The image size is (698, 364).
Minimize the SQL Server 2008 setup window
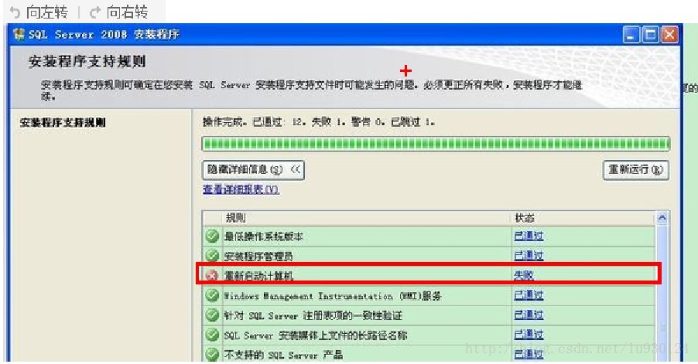631,34
